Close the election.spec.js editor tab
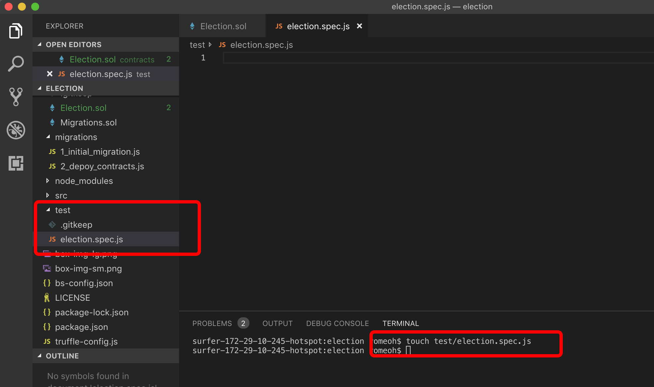The image size is (654, 387). (360, 26)
